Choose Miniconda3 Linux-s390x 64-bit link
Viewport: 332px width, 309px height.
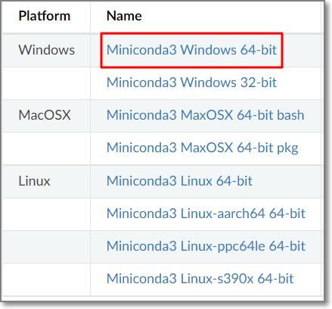tap(200, 279)
